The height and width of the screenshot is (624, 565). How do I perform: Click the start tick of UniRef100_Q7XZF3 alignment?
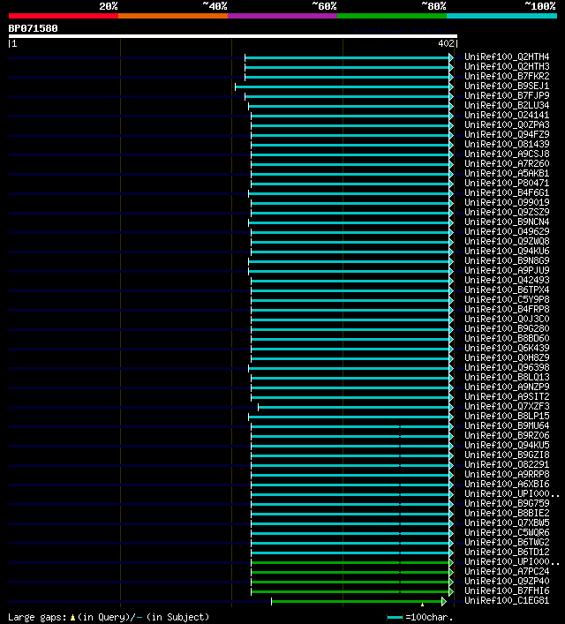258,407
